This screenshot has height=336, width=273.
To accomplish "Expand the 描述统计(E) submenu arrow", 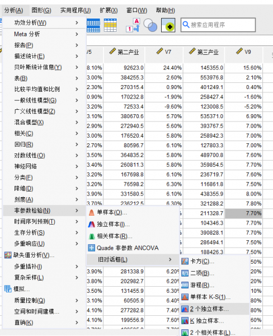I will (x=77, y=56).
